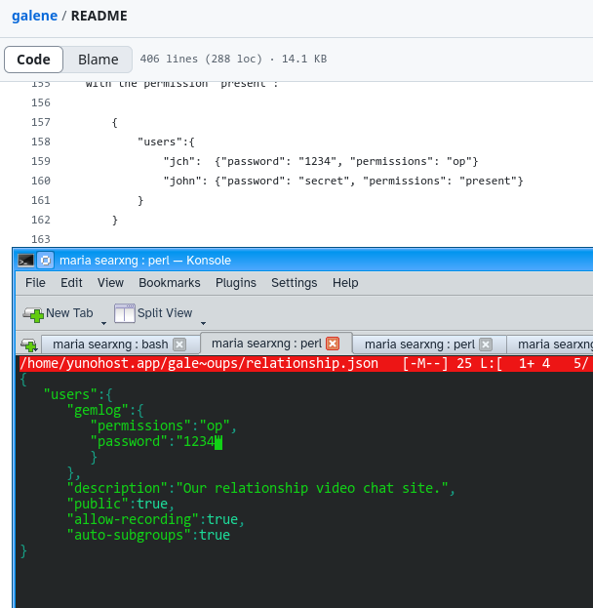This screenshot has width=593, height=608.
Task: Switch to the Blame view tab
Action: (x=99, y=60)
